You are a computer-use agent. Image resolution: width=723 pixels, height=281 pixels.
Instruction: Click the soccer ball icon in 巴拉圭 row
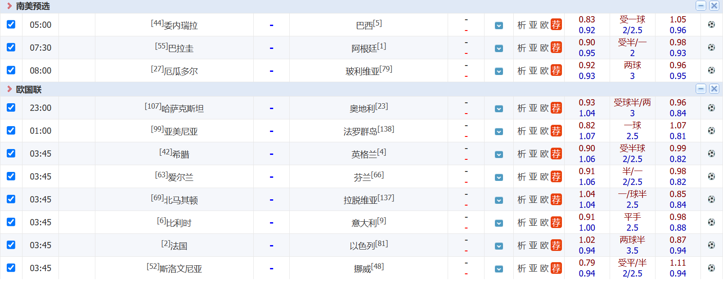point(711,48)
